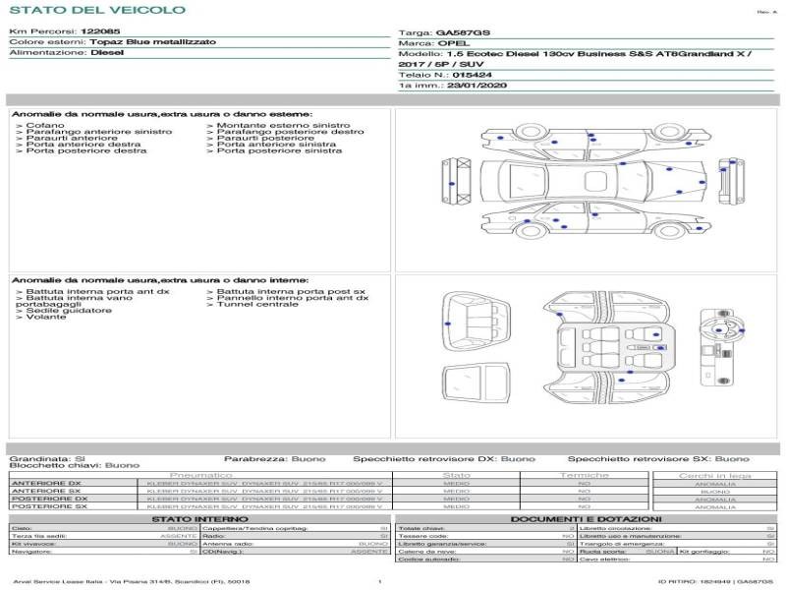Click the top-view exterior car diagram

point(594,181)
